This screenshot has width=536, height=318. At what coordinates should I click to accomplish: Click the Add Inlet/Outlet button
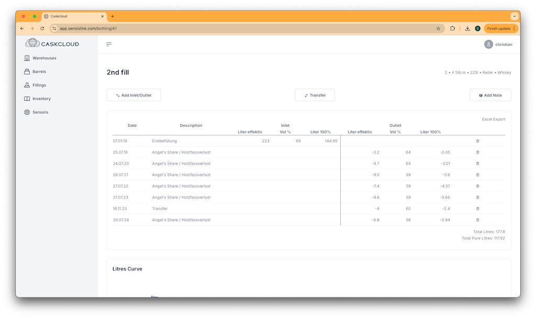[x=133, y=95]
